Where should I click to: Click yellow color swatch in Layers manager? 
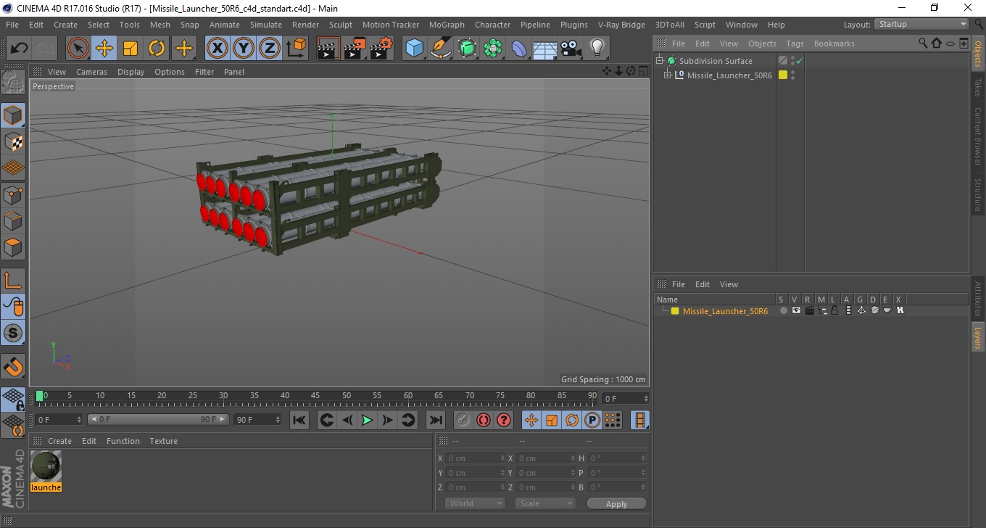675,311
